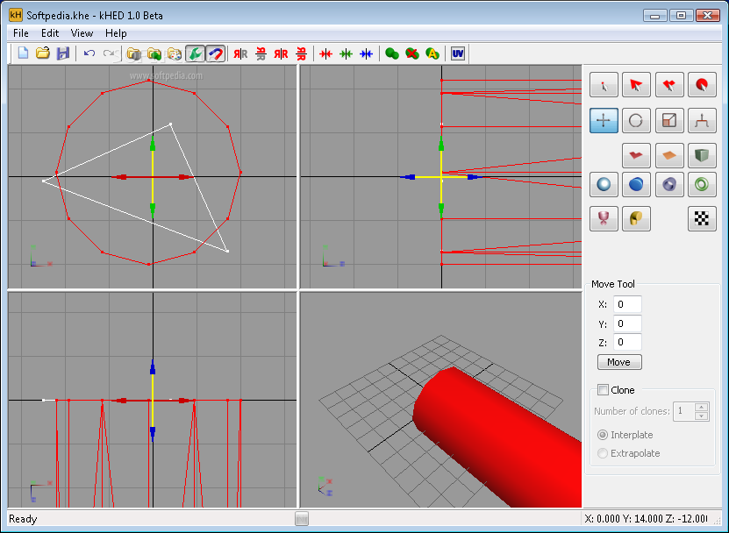The width and height of the screenshot is (729, 533).
Task: Click the checkerboard texture button
Action: click(x=702, y=218)
